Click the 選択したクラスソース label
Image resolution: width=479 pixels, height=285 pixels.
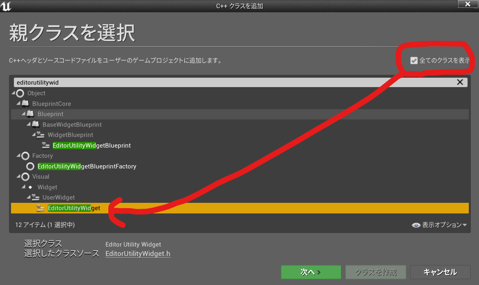coord(62,253)
